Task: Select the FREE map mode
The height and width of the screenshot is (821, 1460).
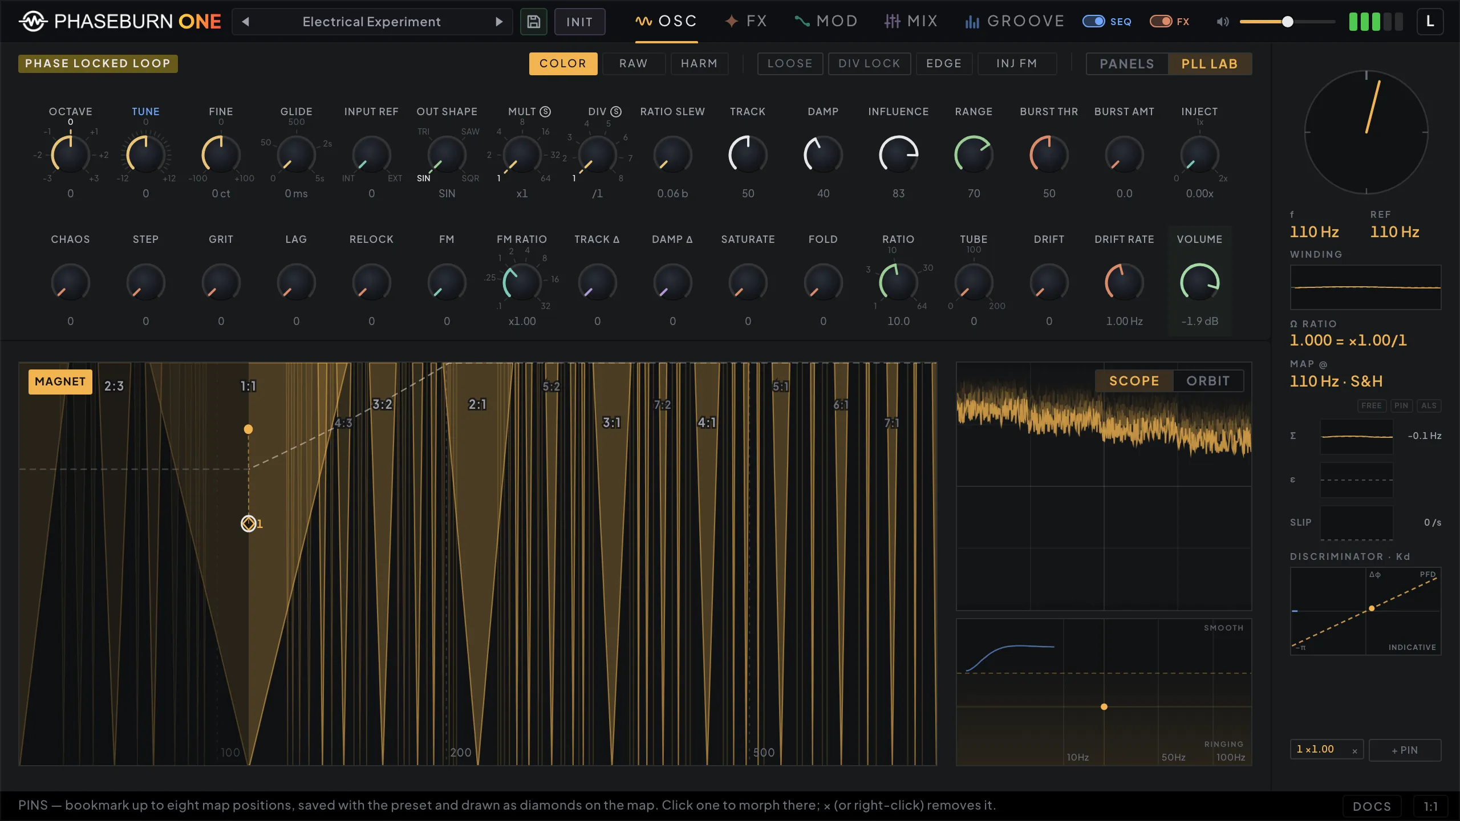Action: click(x=1372, y=406)
